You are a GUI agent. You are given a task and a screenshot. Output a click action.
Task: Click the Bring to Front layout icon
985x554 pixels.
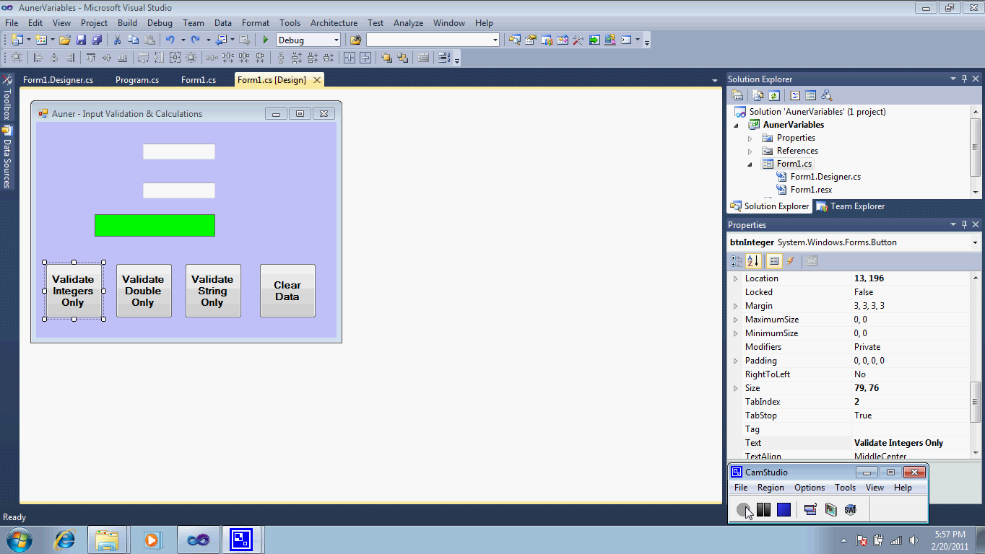click(x=386, y=58)
